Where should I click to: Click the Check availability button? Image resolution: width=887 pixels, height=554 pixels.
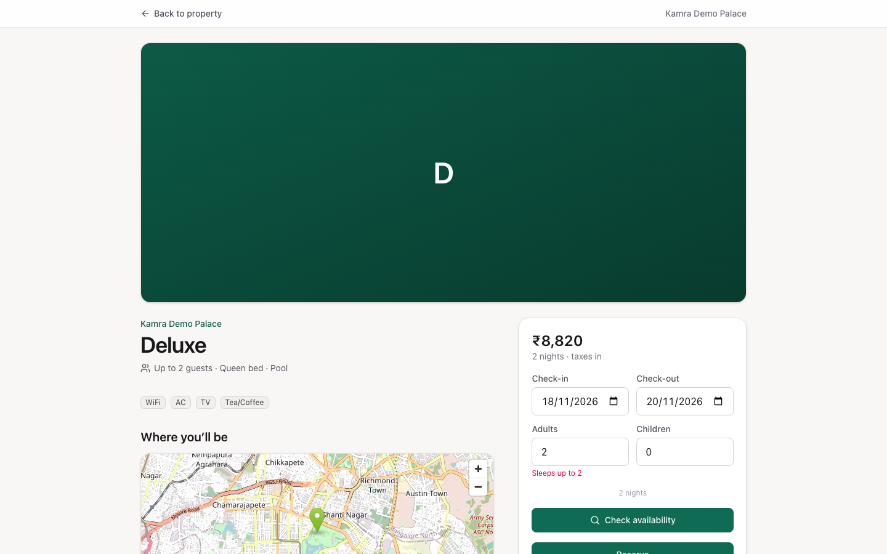(x=633, y=520)
